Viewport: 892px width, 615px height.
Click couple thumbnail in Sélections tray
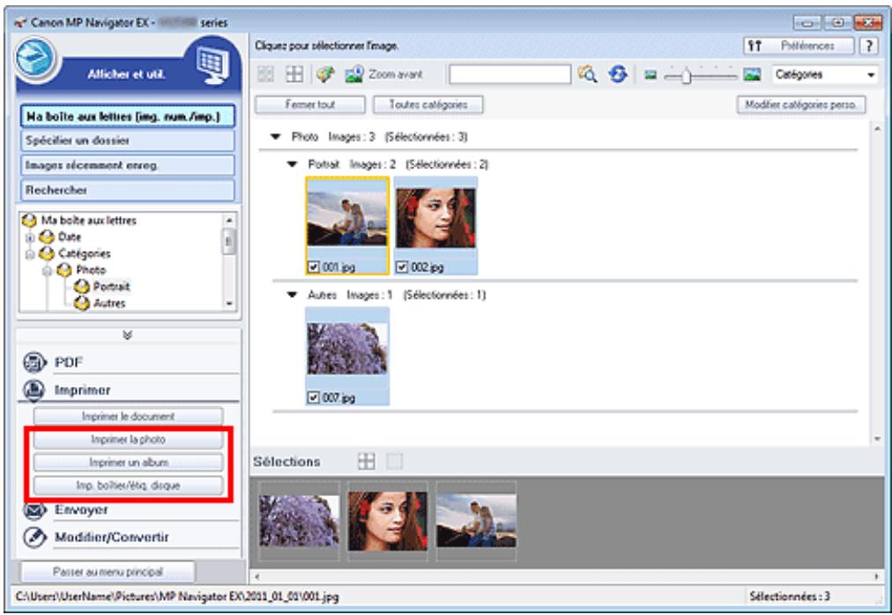coord(476,521)
